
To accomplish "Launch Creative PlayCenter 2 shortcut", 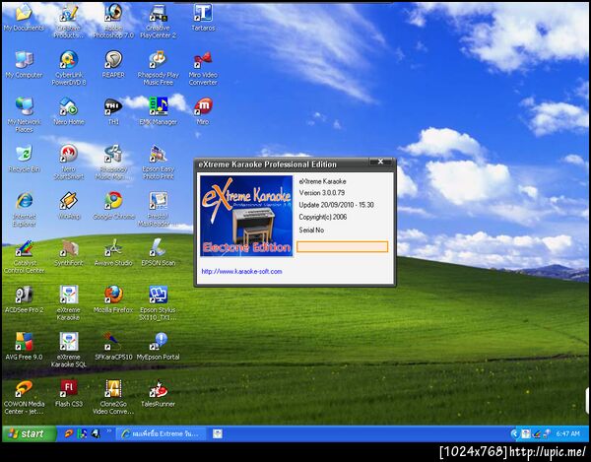I will click(158, 21).
